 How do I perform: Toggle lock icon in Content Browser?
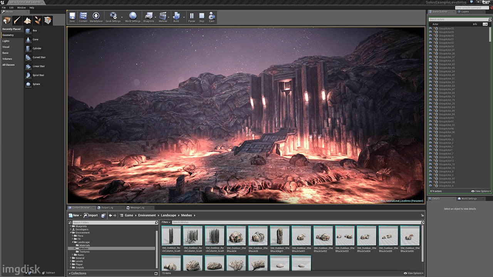423,215
